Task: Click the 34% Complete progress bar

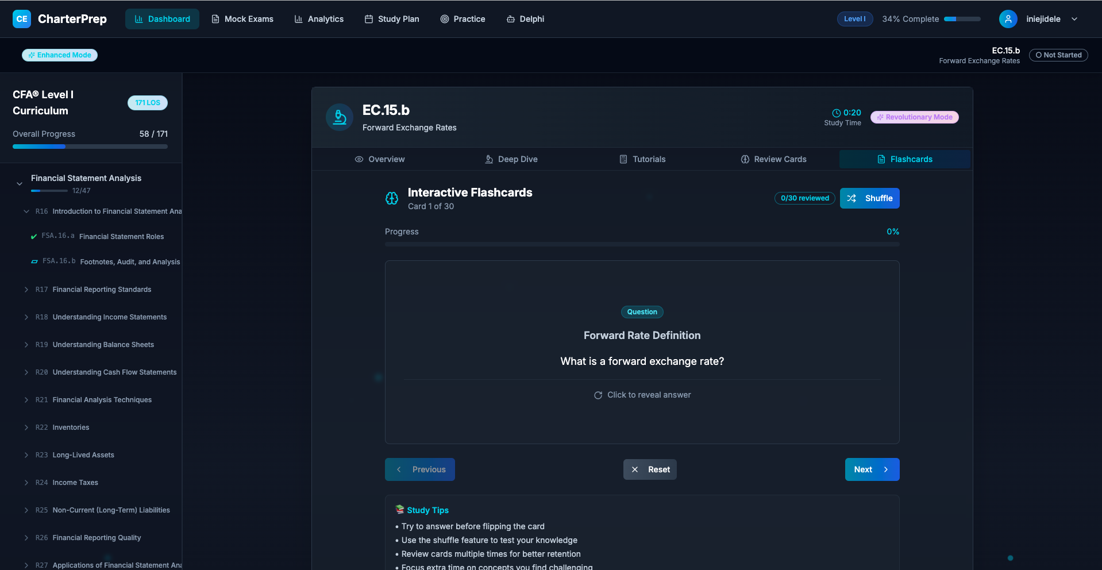Action: click(962, 19)
